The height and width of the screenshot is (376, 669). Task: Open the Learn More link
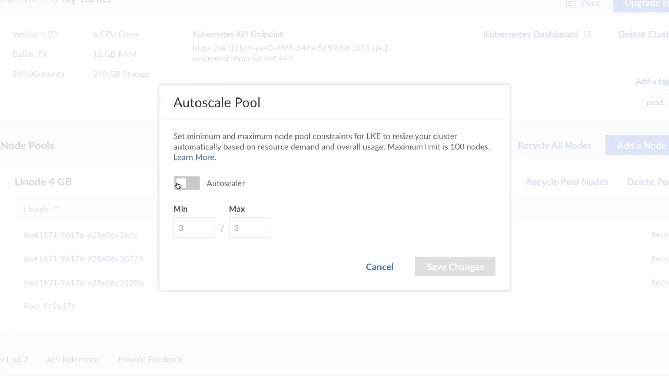coord(194,157)
